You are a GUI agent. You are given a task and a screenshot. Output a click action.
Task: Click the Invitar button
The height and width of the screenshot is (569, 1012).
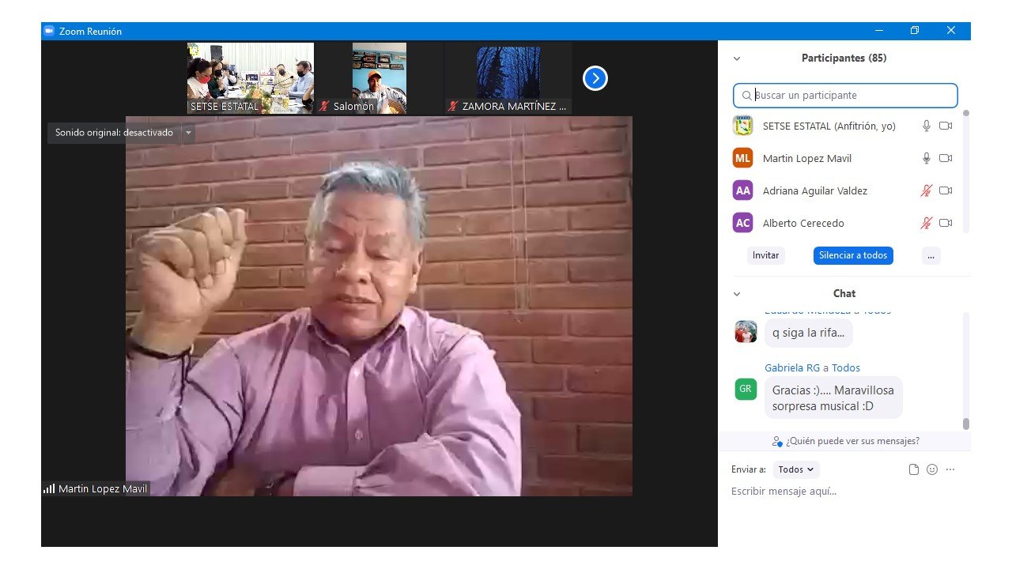[765, 255]
